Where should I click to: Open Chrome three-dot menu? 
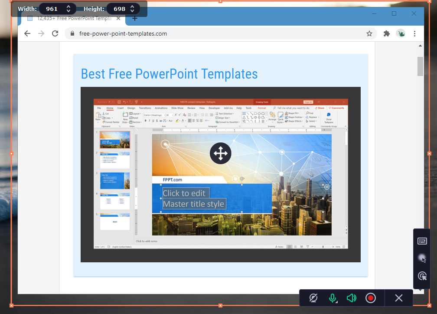[415, 33]
